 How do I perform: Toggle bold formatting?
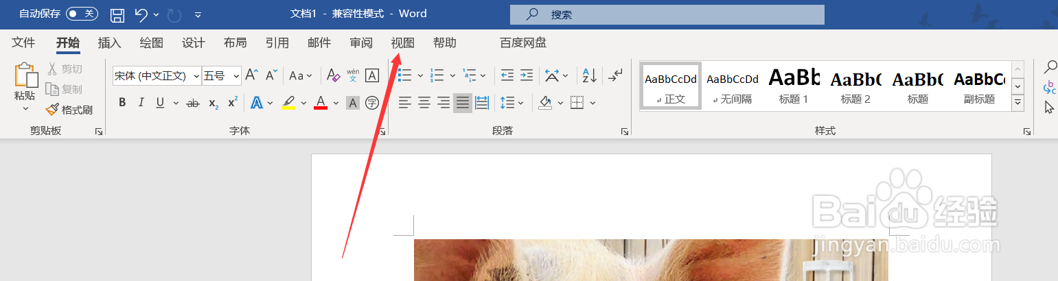(x=122, y=103)
